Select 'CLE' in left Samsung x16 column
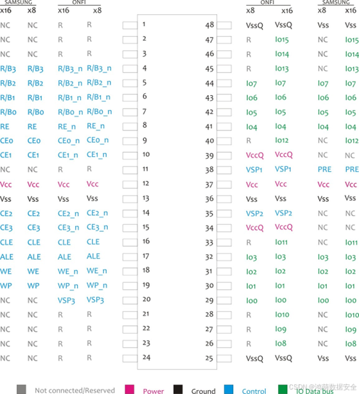The width and height of the screenshot is (359, 394). coord(6,242)
